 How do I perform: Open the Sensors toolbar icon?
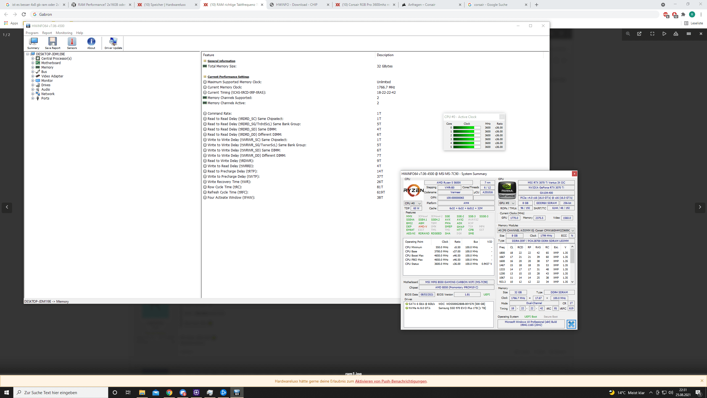coord(72,43)
